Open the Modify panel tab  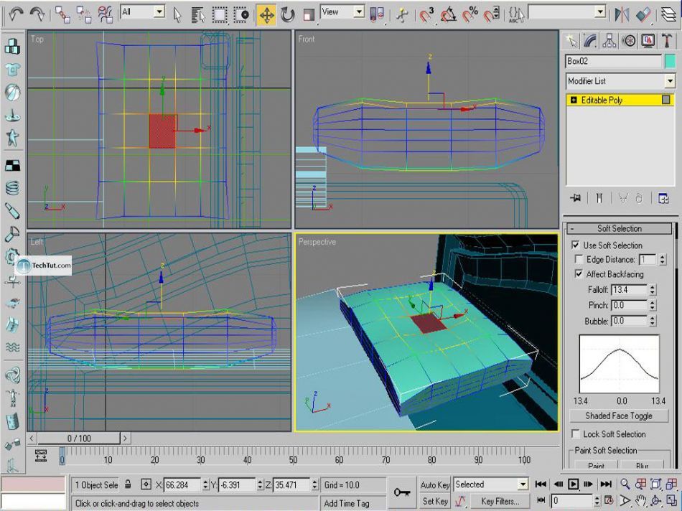[590, 41]
